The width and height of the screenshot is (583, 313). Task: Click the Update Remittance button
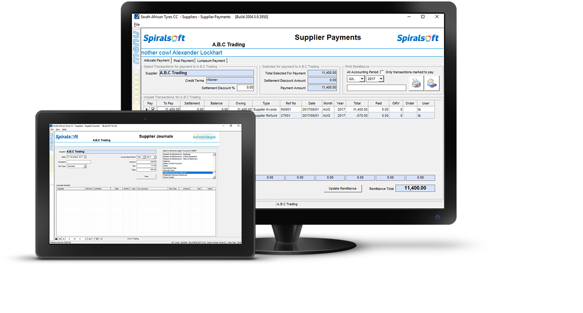342,188
